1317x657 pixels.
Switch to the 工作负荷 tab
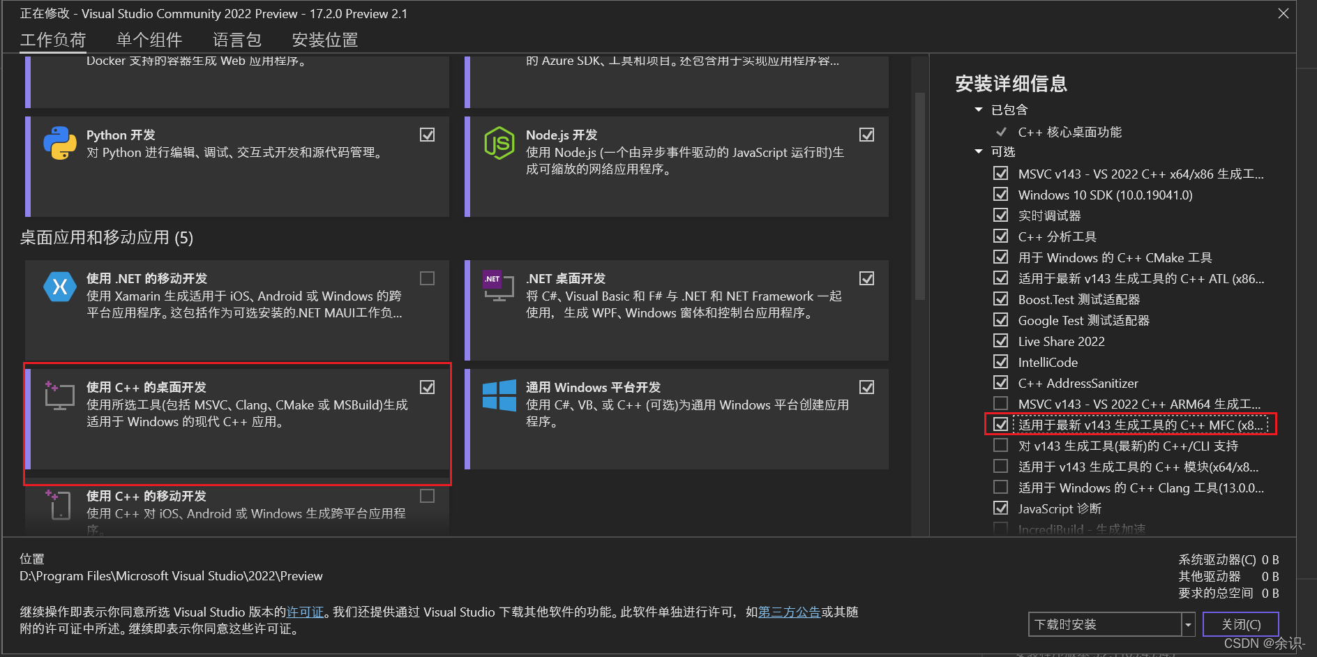(x=53, y=40)
